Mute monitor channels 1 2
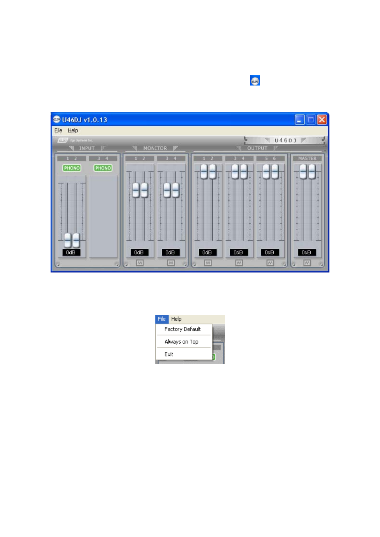Viewport: 380px width, 537px height. point(139,263)
